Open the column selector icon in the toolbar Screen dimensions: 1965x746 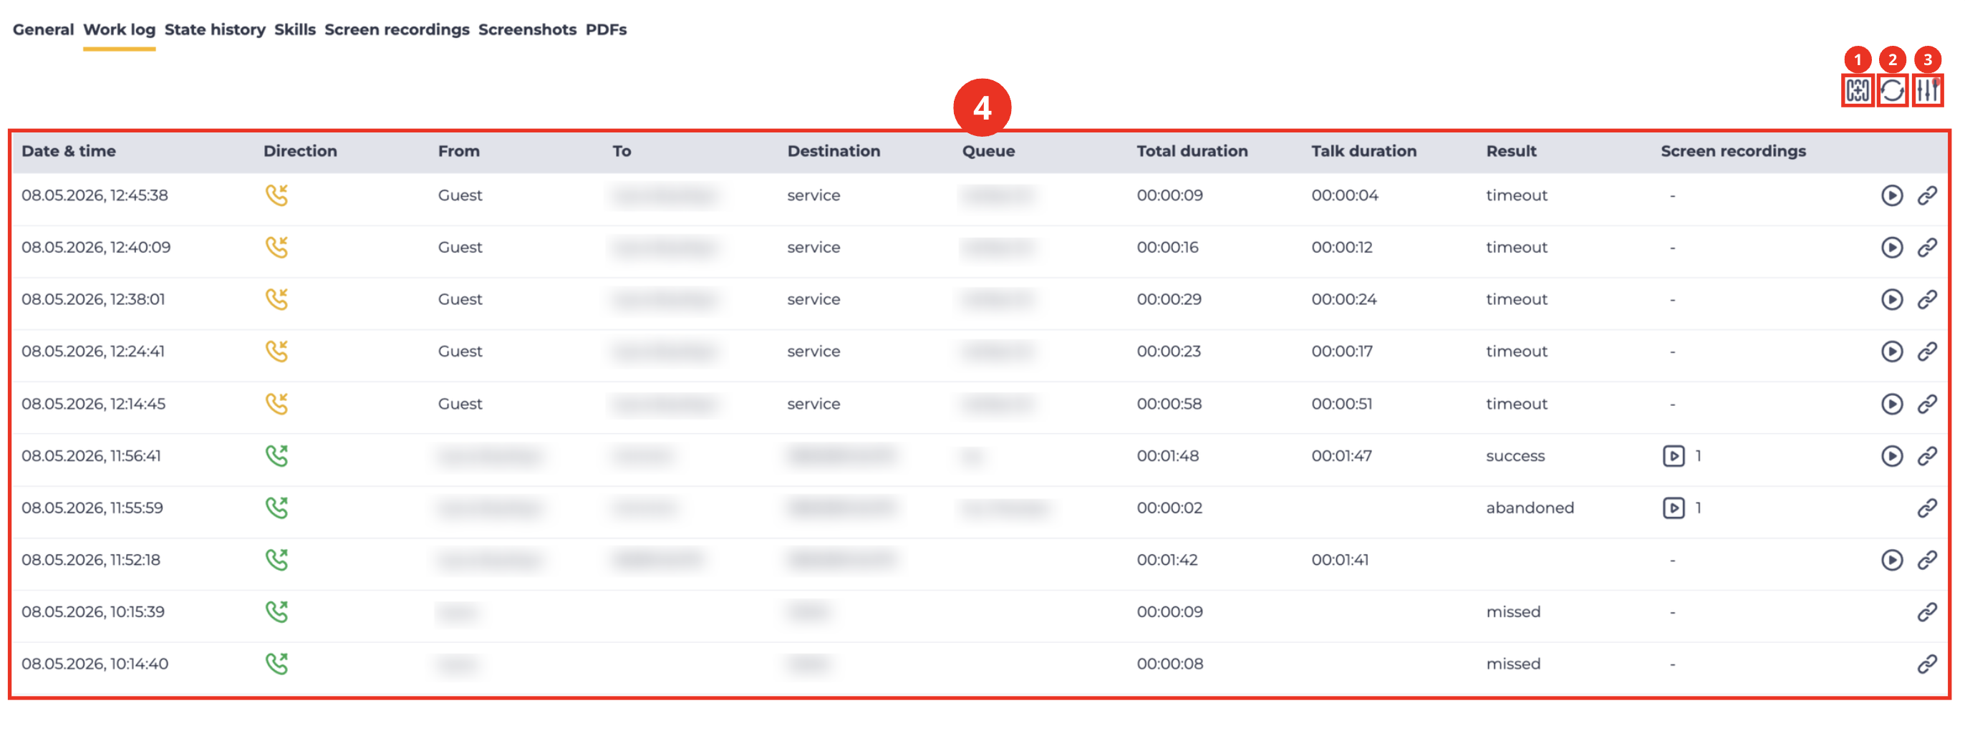click(x=1858, y=91)
